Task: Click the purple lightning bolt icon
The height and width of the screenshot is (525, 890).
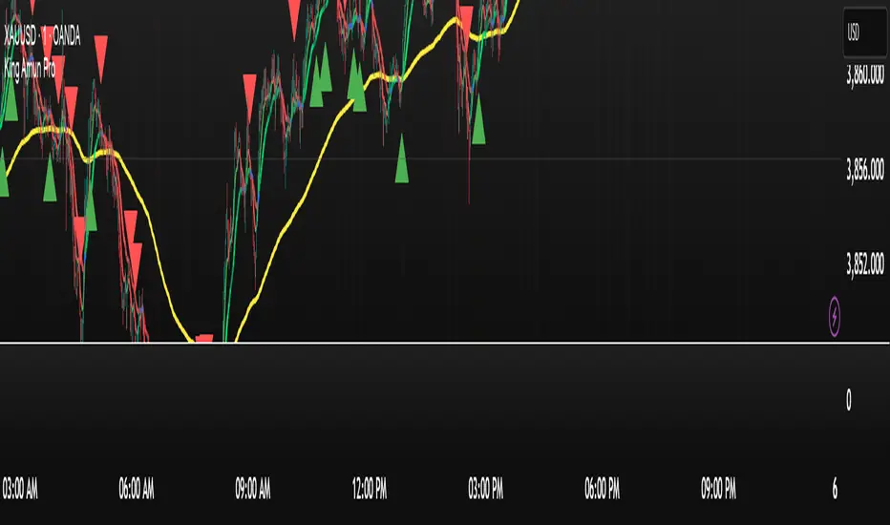Action: point(834,316)
